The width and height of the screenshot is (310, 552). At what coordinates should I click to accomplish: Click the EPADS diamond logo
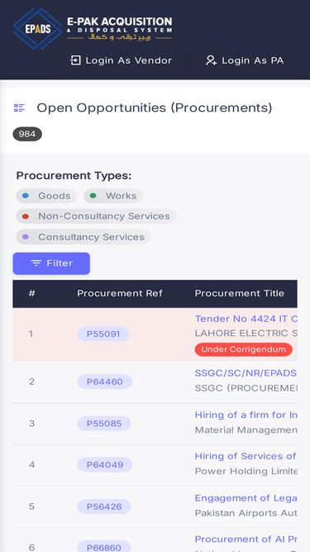(x=37, y=28)
